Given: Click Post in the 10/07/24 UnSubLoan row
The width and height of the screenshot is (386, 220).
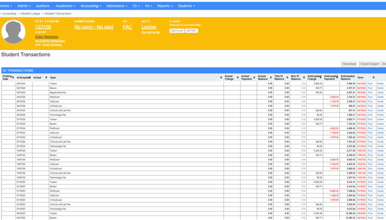Looking at the screenshot, I should click(370, 168).
